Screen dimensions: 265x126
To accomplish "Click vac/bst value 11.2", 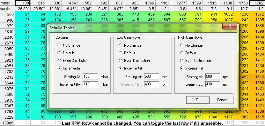I will [257, 9].
